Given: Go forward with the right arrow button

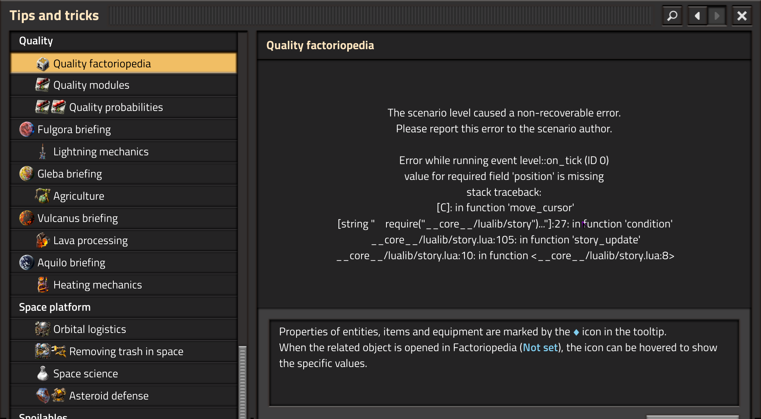Looking at the screenshot, I should point(717,16).
